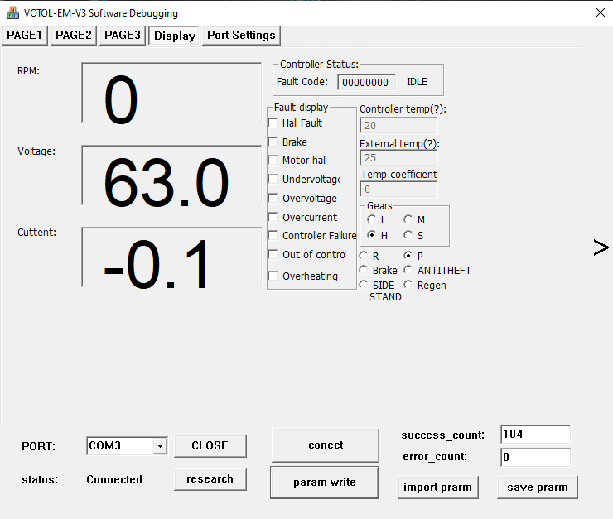Close the VOTOL Software Debugging window
Screen dimensions: 613x519
click(x=600, y=12)
